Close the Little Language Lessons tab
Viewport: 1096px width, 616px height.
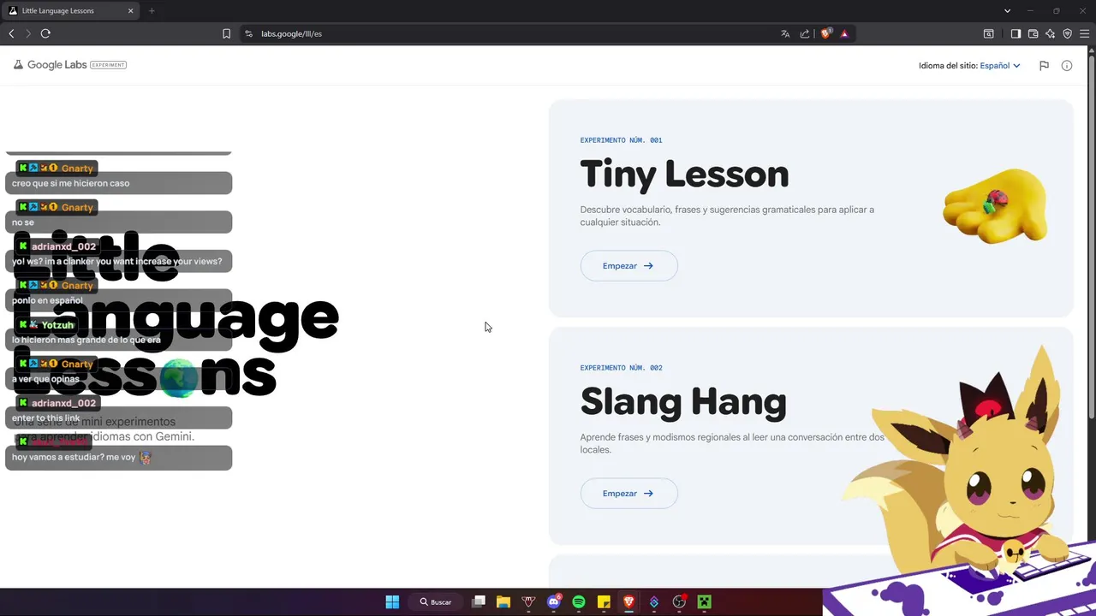(x=131, y=10)
